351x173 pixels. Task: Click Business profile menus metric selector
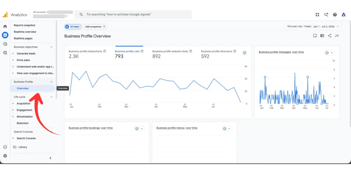pos(171,128)
